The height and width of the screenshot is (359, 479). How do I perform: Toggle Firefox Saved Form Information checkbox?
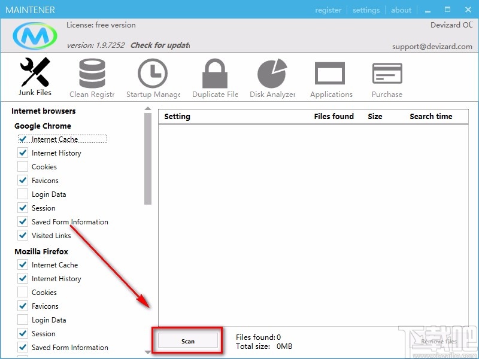[x=23, y=347]
